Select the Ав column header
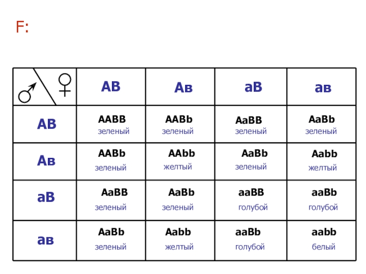 (183, 88)
